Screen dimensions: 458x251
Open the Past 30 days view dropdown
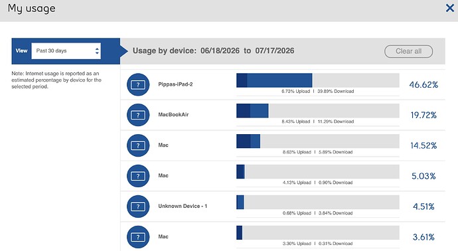pyautogui.click(x=66, y=51)
